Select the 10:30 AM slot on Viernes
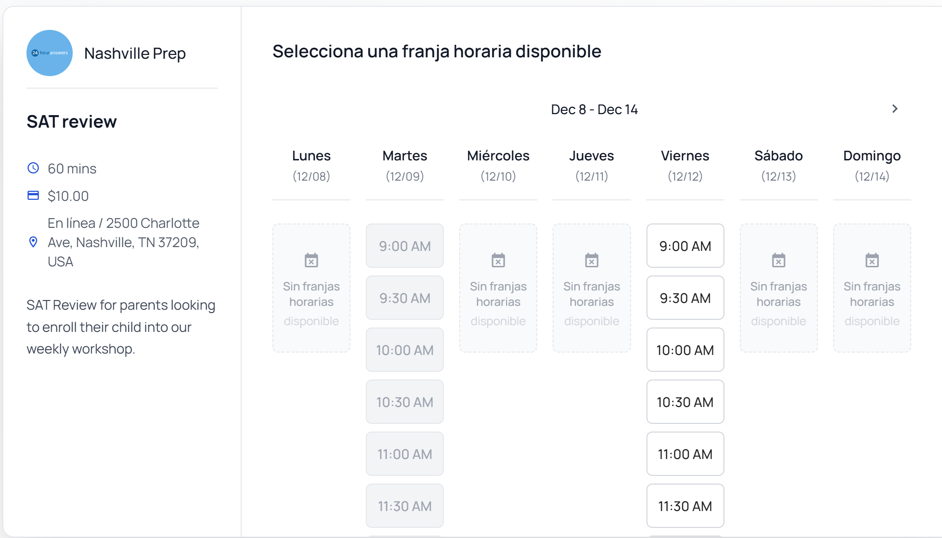This screenshot has height=538, width=942. click(685, 402)
